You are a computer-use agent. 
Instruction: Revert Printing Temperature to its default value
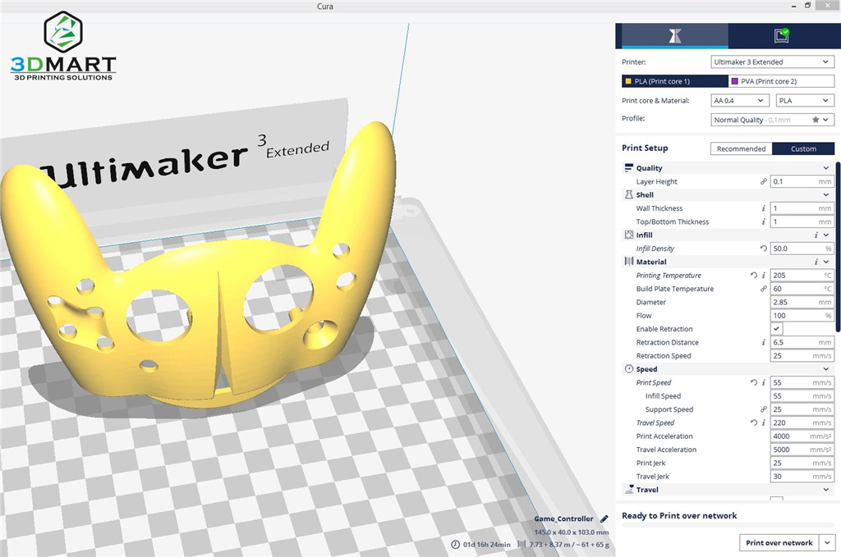tap(754, 276)
